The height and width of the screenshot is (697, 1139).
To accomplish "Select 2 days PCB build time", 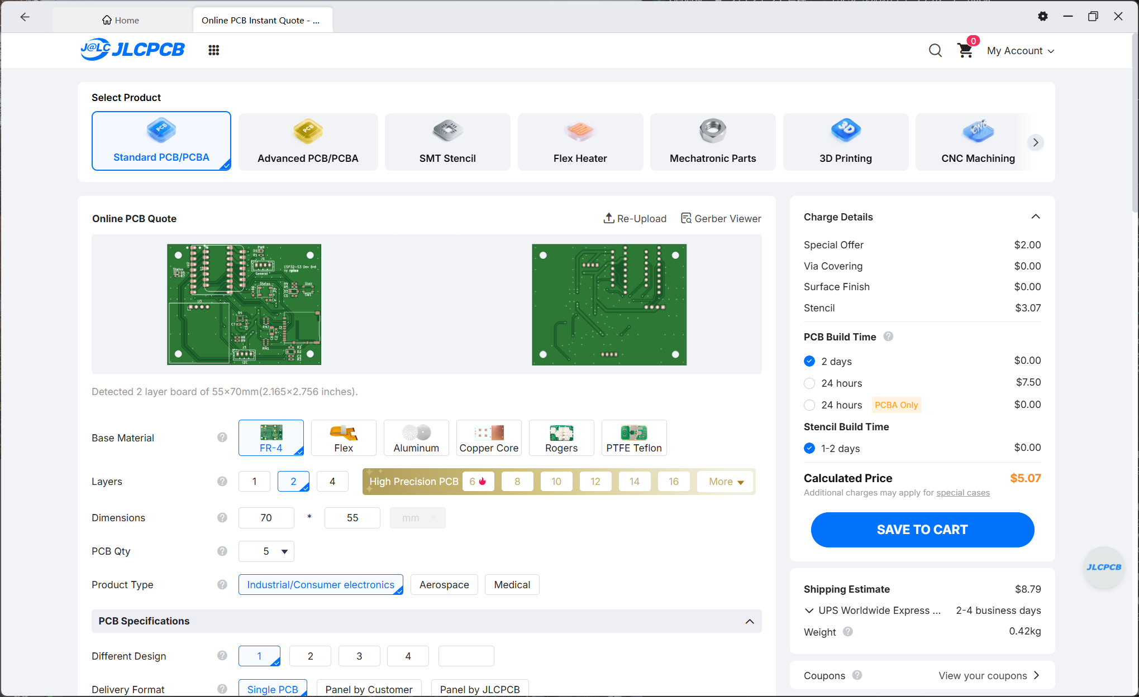I will click(x=809, y=361).
